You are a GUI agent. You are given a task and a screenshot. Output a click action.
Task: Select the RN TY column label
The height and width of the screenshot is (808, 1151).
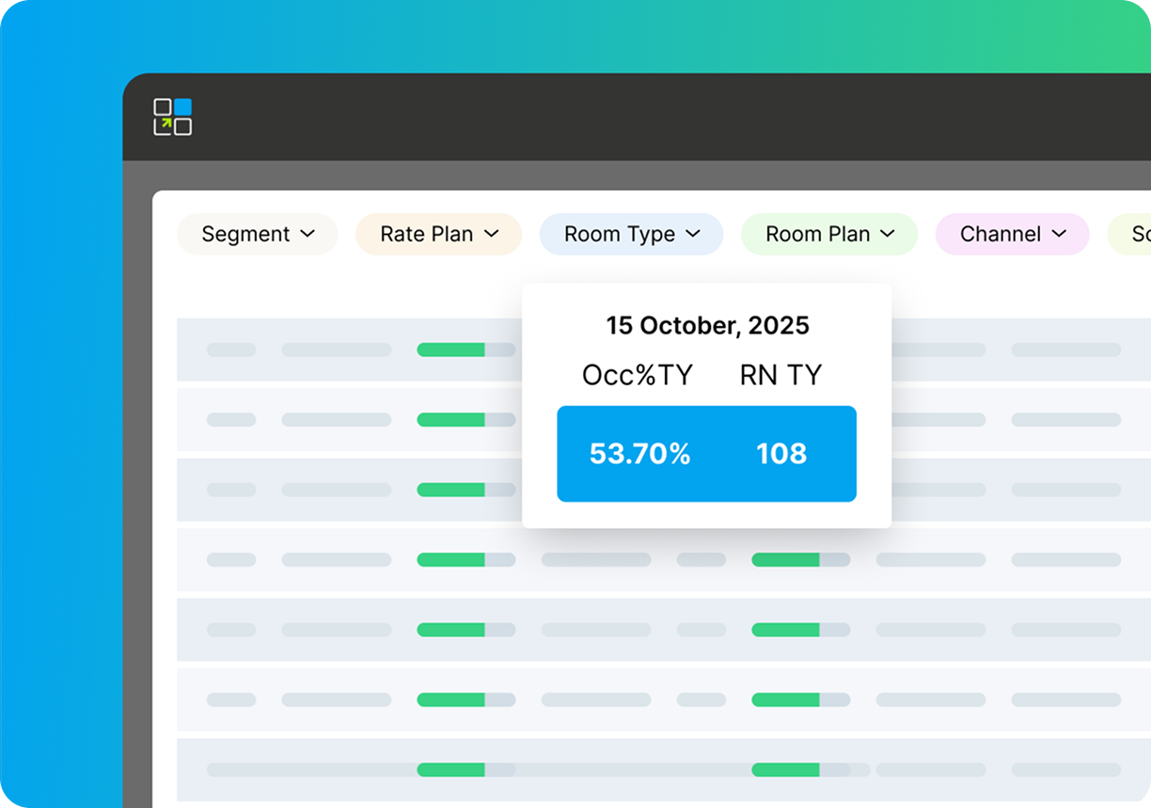coord(780,376)
